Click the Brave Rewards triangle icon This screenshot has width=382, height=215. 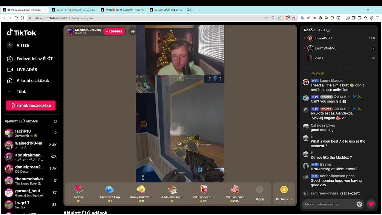coord(294,18)
